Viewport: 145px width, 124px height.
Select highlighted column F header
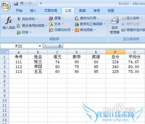pos(115,52)
